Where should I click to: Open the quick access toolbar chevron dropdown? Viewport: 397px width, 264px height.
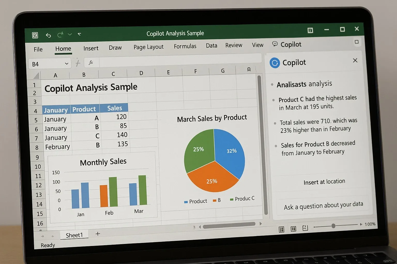click(70, 34)
